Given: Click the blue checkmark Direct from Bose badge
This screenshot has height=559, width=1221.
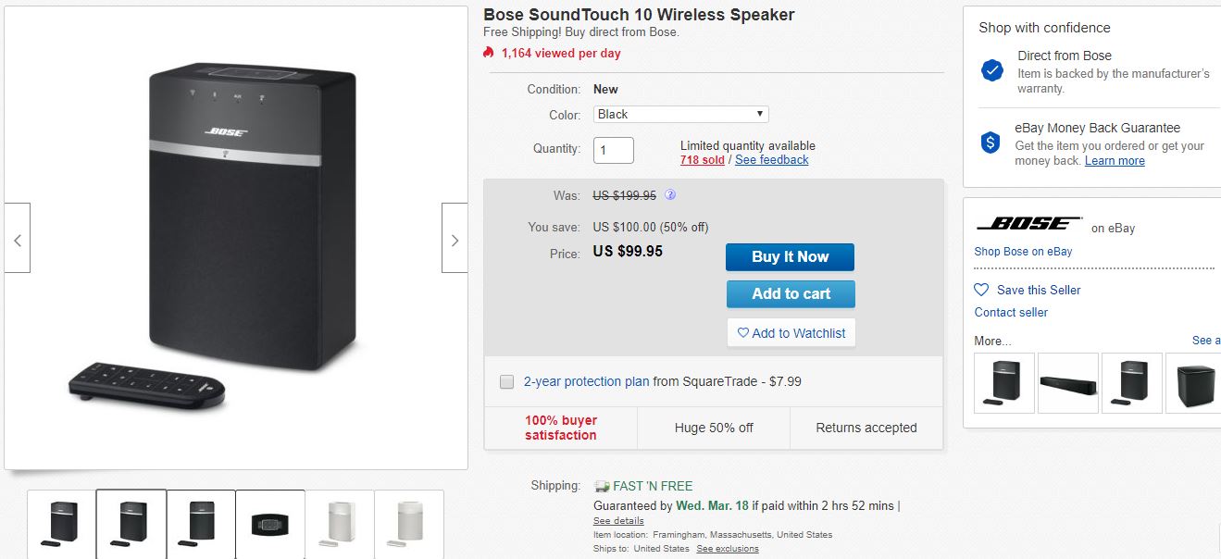Looking at the screenshot, I should (992, 70).
